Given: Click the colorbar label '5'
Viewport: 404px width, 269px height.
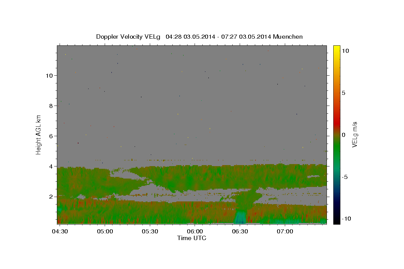Looking at the screenshot, I should click(343, 93).
